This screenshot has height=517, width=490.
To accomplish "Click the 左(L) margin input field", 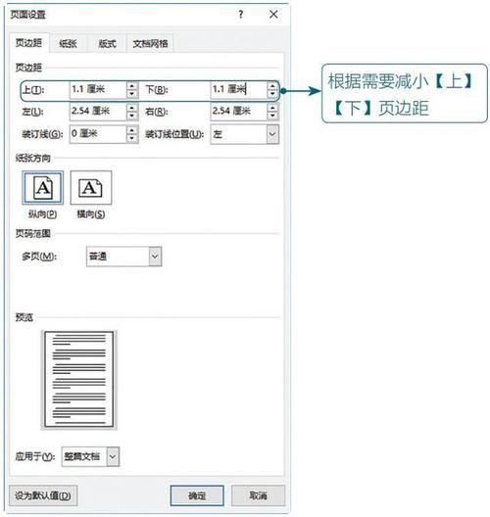I will tap(98, 112).
